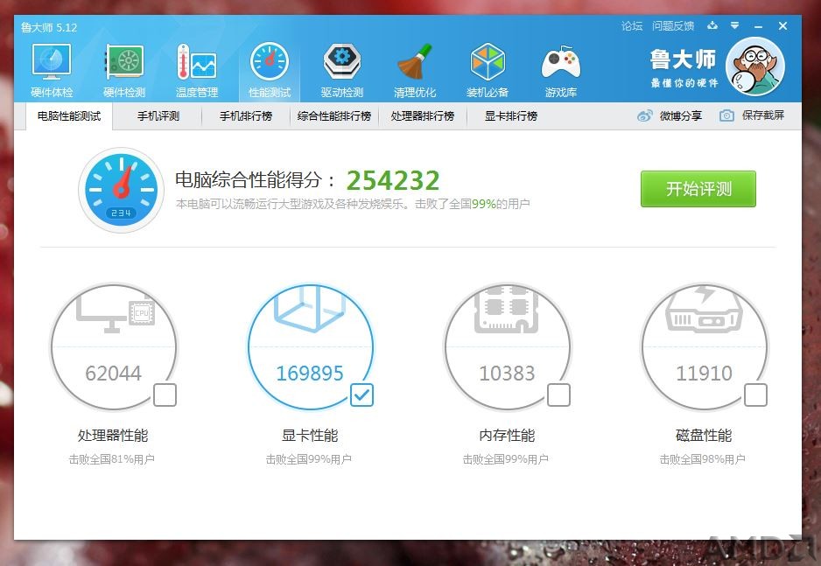Check the 磁盘性能 checkbox
This screenshot has width=821, height=566.
tap(755, 395)
